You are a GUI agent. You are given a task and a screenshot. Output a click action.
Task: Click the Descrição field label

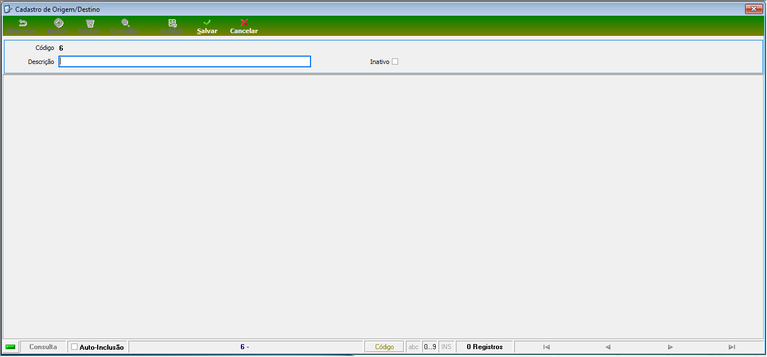[x=41, y=62]
